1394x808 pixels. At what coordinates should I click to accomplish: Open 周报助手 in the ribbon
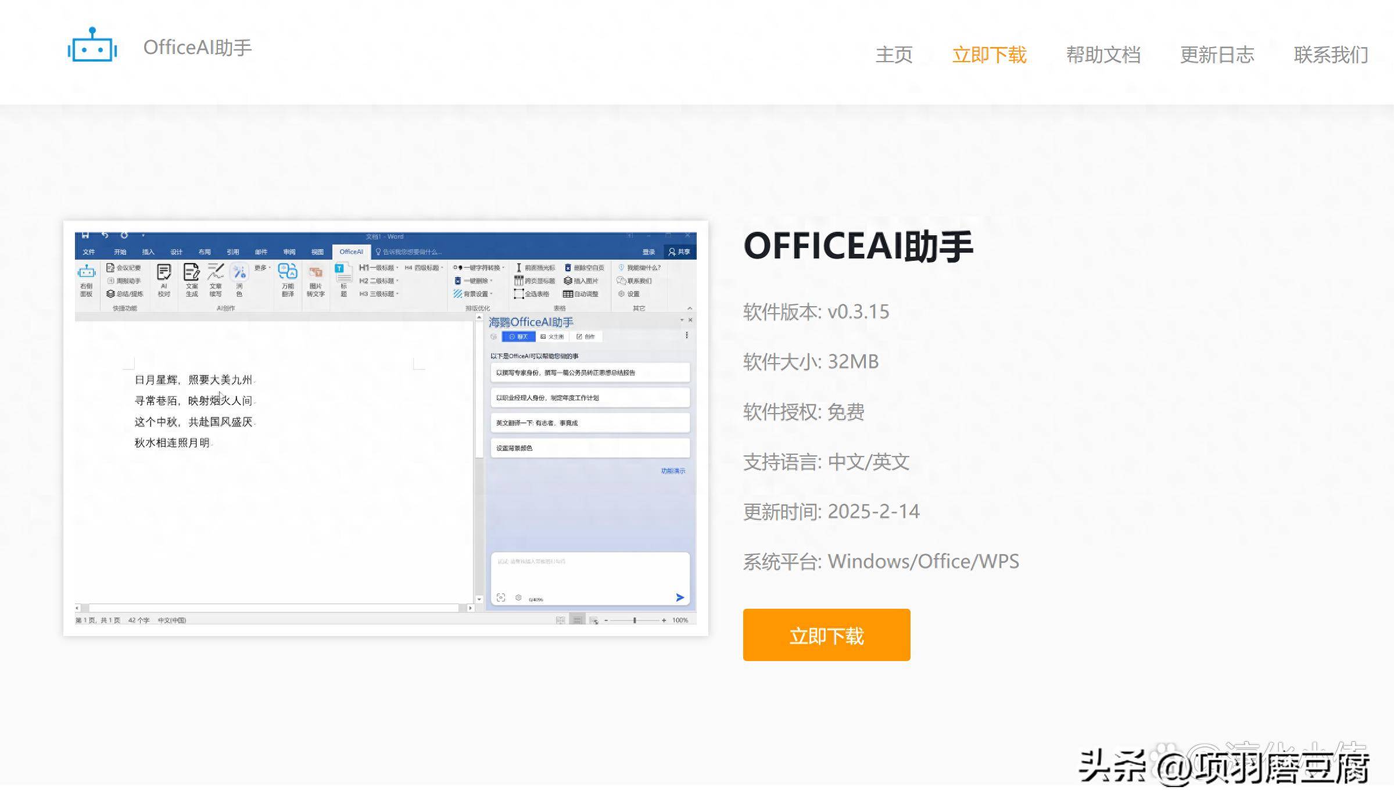tap(124, 281)
